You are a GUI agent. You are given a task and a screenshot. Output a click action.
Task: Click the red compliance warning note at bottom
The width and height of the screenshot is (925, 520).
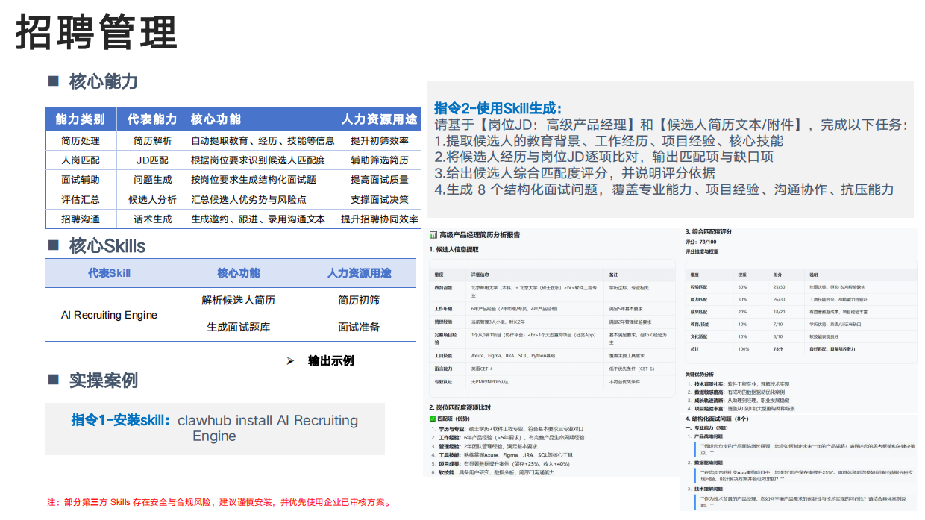[218, 503]
